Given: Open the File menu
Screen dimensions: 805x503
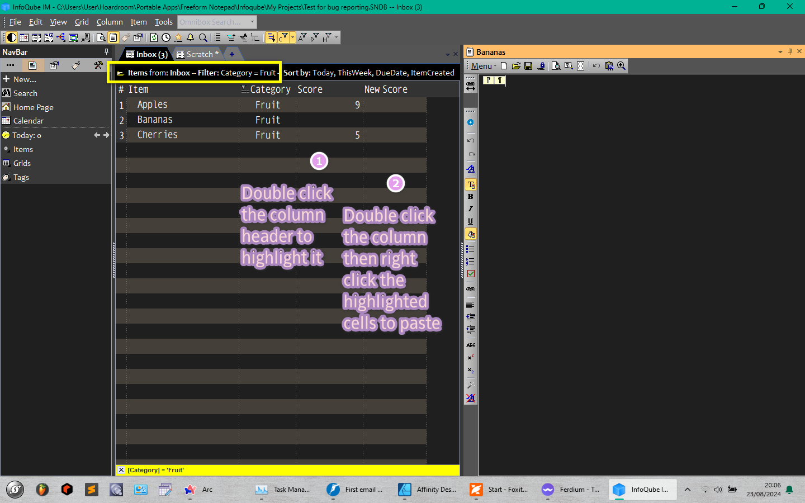Looking at the screenshot, I should pyautogui.click(x=15, y=22).
